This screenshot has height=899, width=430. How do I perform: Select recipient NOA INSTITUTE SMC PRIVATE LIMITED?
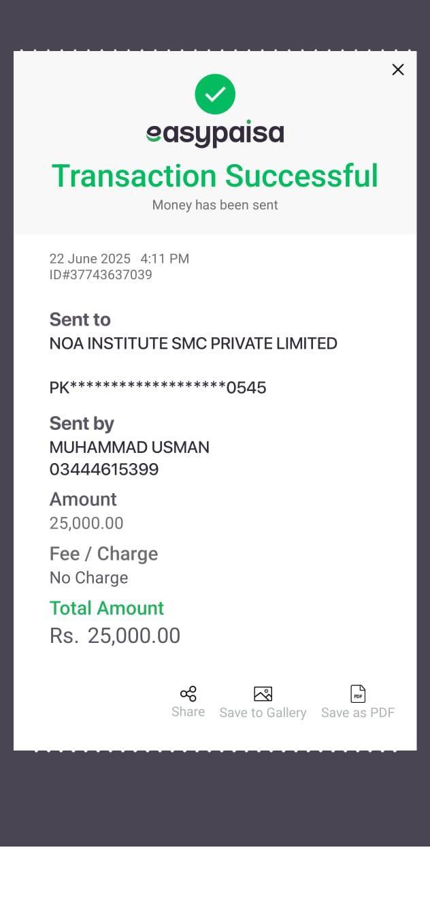click(193, 343)
